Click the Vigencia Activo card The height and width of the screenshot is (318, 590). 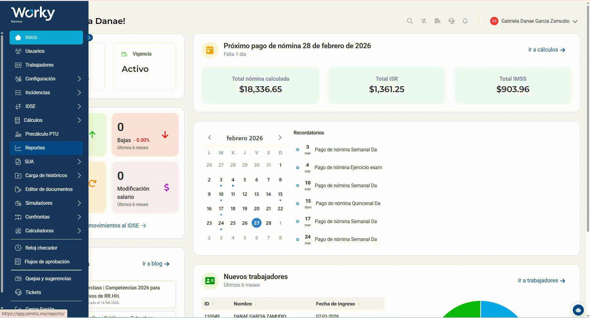[x=144, y=66]
